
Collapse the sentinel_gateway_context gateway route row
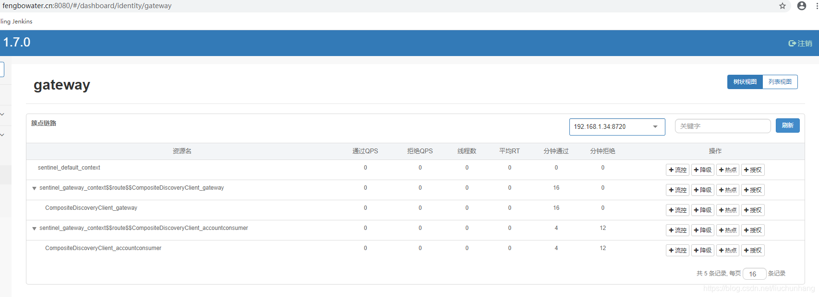(x=34, y=188)
